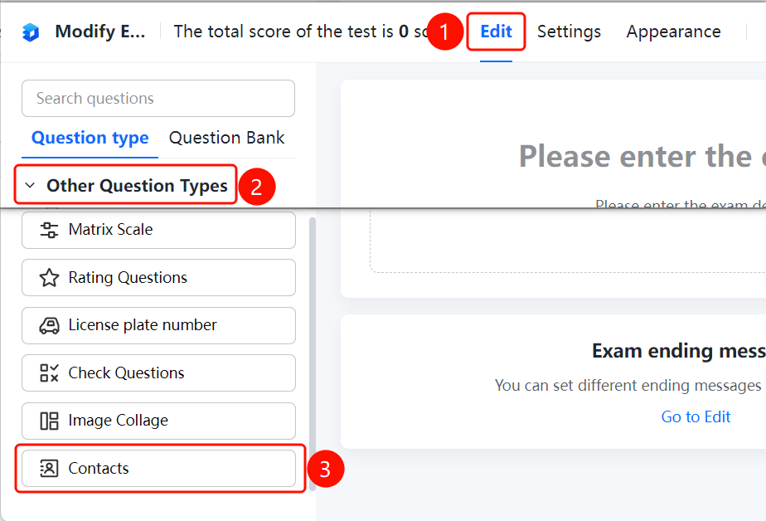Viewport: 766px width, 521px height.
Task: Click the blue cube app logo
Action: (x=31, y=32)
